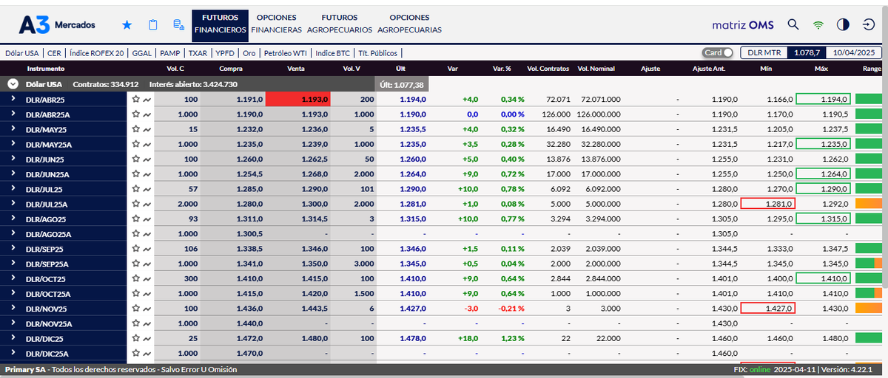The height and width of the screenshot is (378, 888).
Task: Open the clipboard orders icon
Action: (153, 25)
